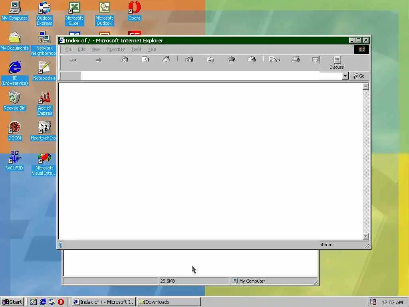Open the Tools menu in Internet Explorer

click(136, 49)
